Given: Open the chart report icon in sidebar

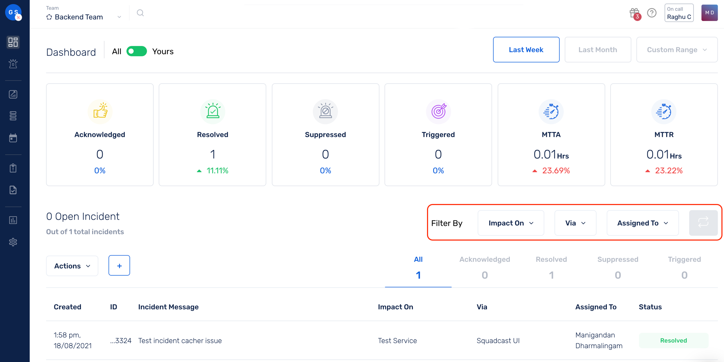Looking at the screenshot, I should [x=13, y=94].
